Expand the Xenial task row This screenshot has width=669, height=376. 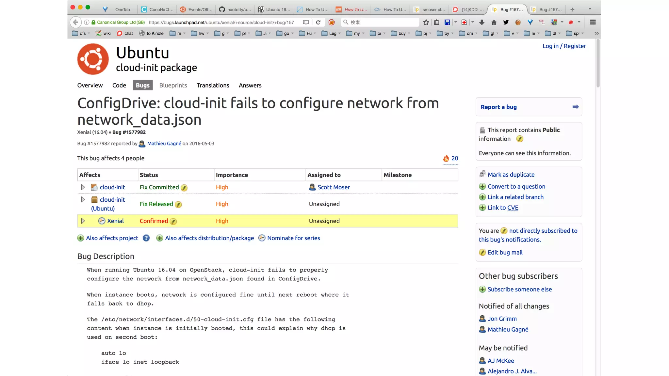[83, 221]
